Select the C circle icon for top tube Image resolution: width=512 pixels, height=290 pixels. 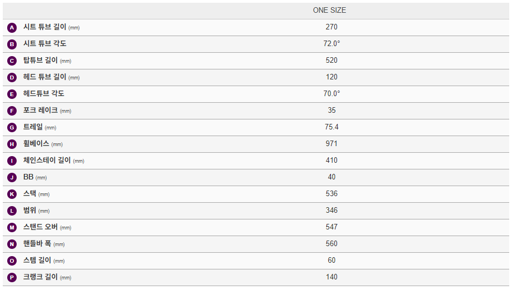click(12, 61)
